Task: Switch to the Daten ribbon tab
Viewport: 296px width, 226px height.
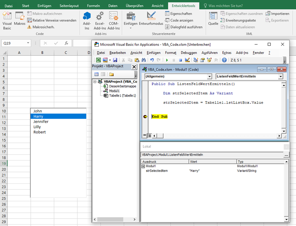Action: 113,6
